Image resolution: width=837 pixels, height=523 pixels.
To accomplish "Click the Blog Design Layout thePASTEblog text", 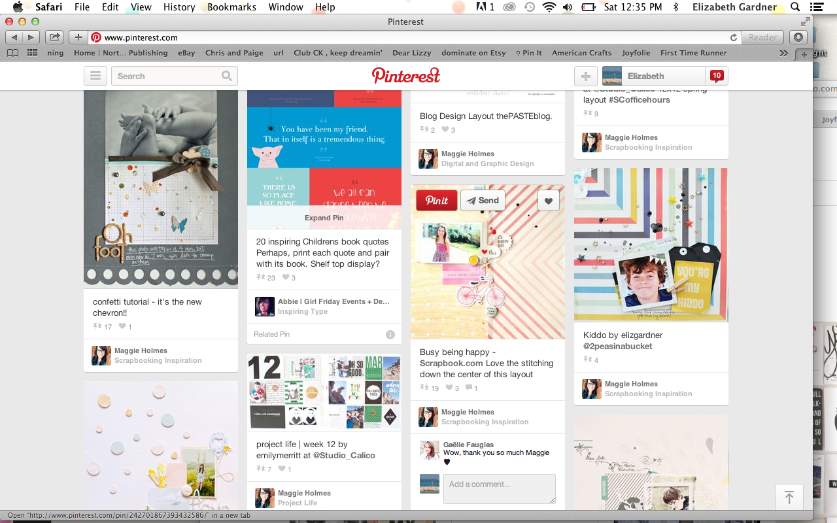I will [486, 116].
